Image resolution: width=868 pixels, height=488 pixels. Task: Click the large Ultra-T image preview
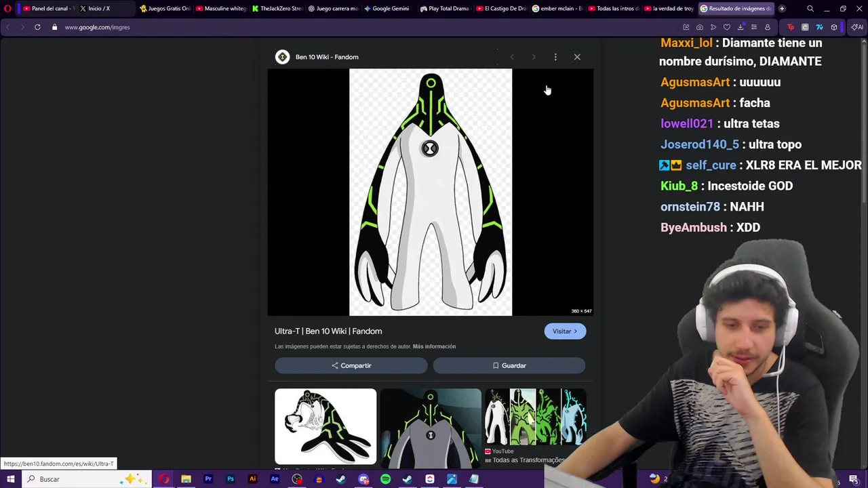click(x=431, y=192)
